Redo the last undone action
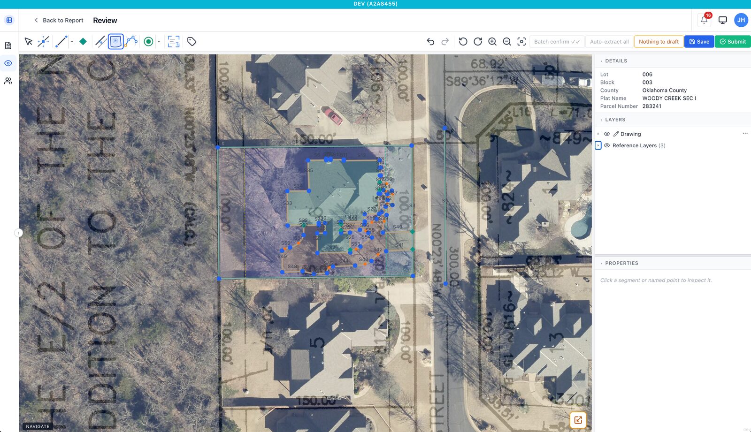 click(445, 41)
